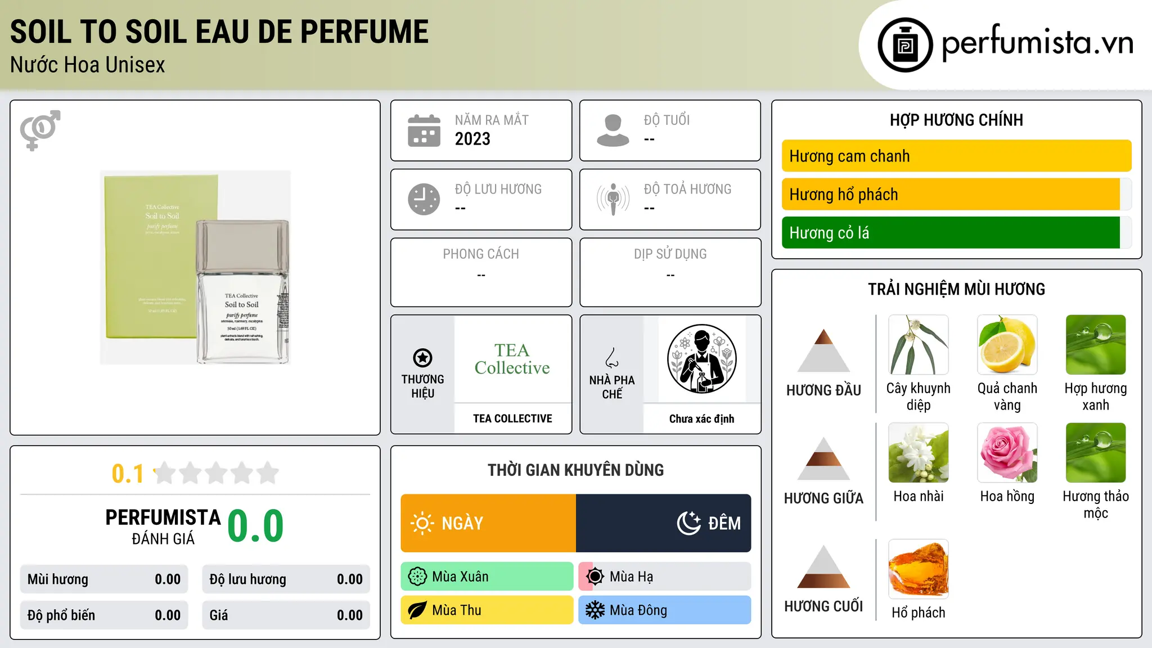The width and height of the screenshot is (1152, 648).
Task: Click the green 0.0 Perfumista score
Action: (256, 526)
